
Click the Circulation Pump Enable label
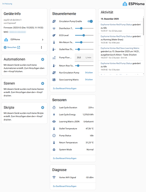point(71,22)
